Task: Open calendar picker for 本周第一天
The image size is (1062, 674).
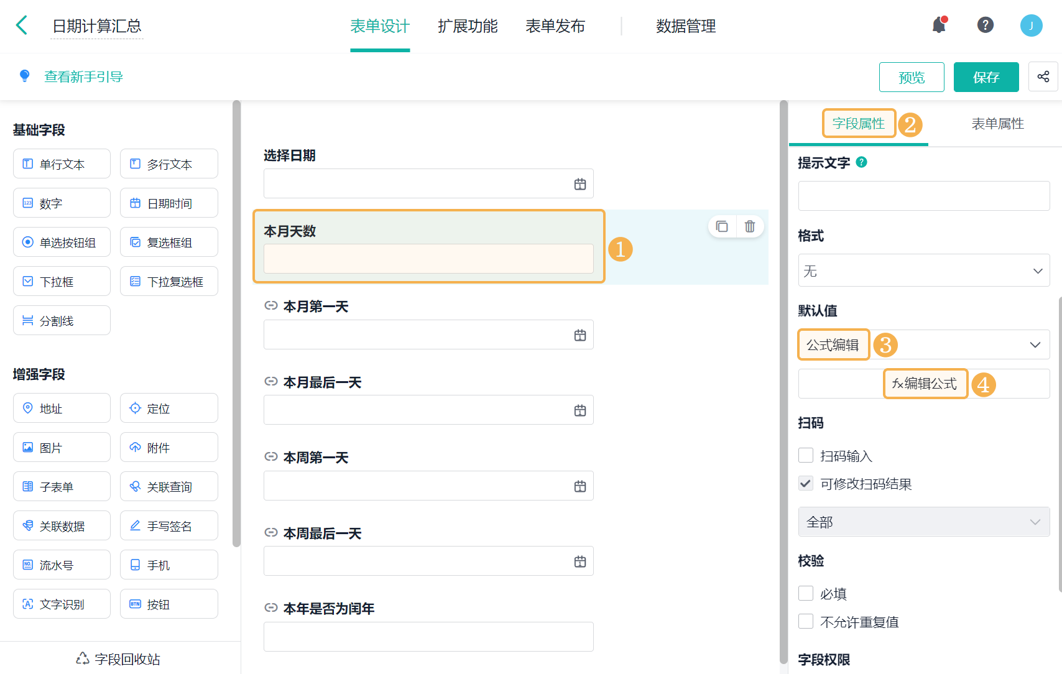Action: tap(580, 486)
